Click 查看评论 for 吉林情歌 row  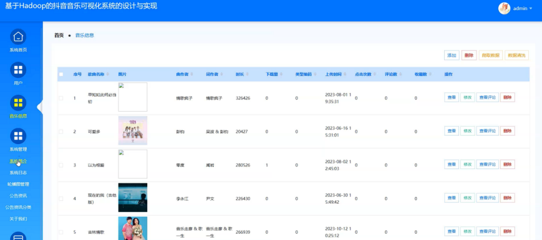(x=487, y=231)
